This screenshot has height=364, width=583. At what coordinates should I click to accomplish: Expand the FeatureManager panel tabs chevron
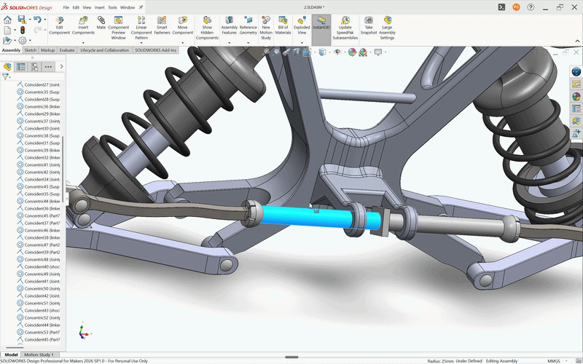(x=61, y=66)
